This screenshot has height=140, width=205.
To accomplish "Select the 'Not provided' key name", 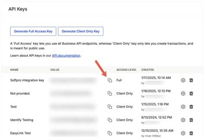I will pyautogui.click(x=20, y=93).
